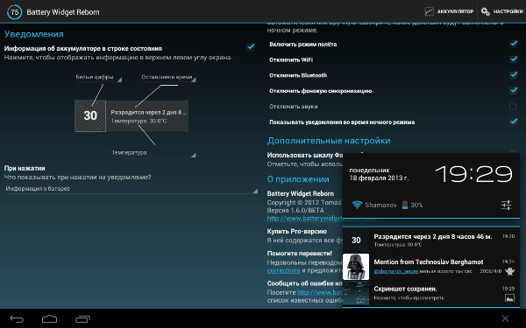This screenshot has width=526, height=328.
Task: Tap the Версия 1.6.0/BETA text
Action: [295, 210]
